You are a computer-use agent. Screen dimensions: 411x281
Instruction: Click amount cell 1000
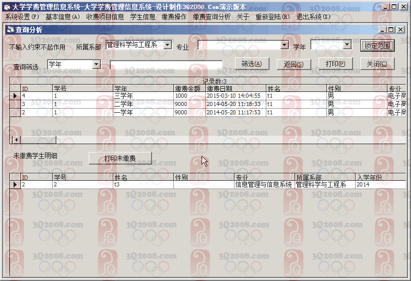[189, 96]
